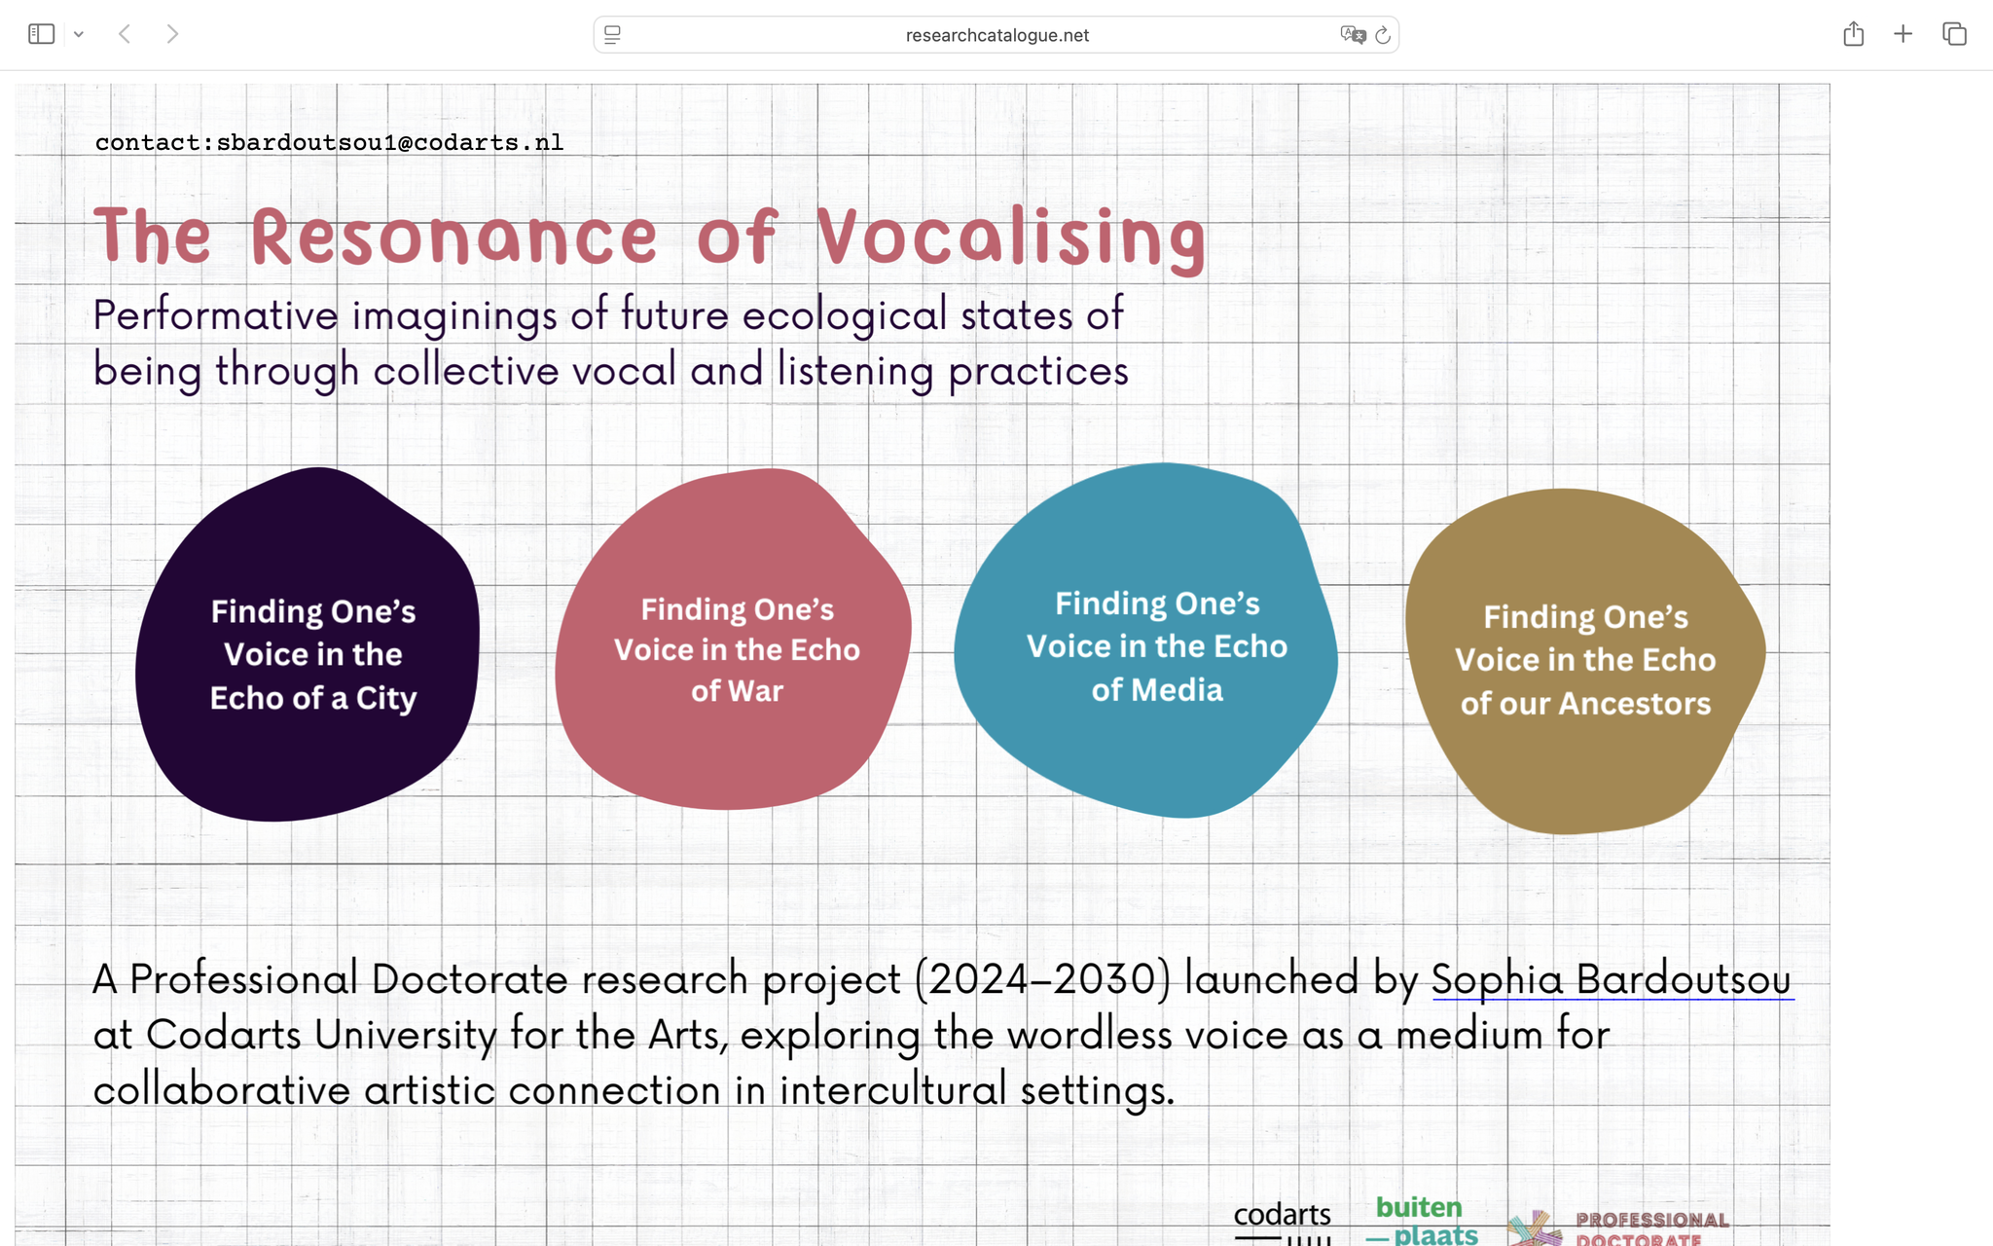
Task: Click the browser back arrow
Action: click(x=125, y=34)
